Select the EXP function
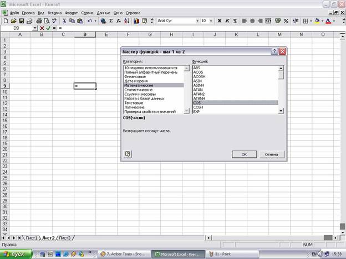The image size is (346, 259). (x=236, y=112)
